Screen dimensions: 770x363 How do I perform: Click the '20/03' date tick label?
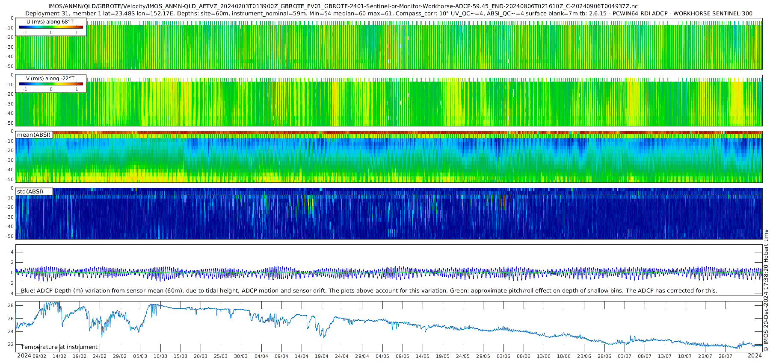coord(201,356)
